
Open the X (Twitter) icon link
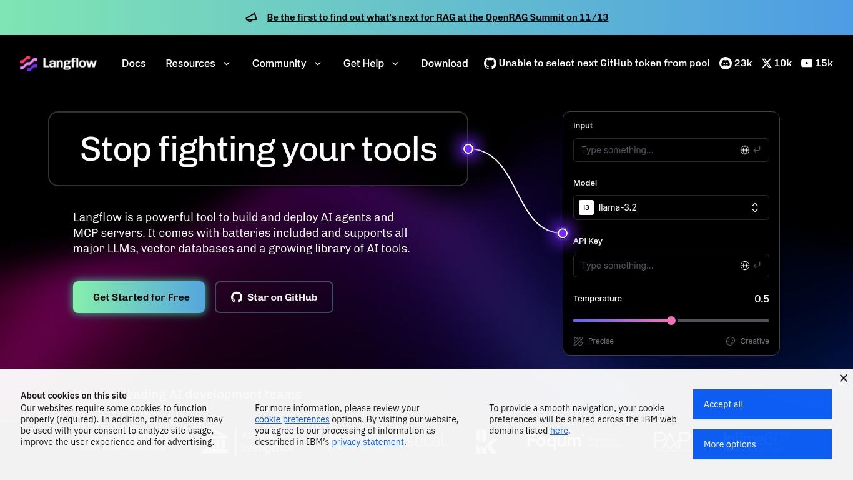767,63
